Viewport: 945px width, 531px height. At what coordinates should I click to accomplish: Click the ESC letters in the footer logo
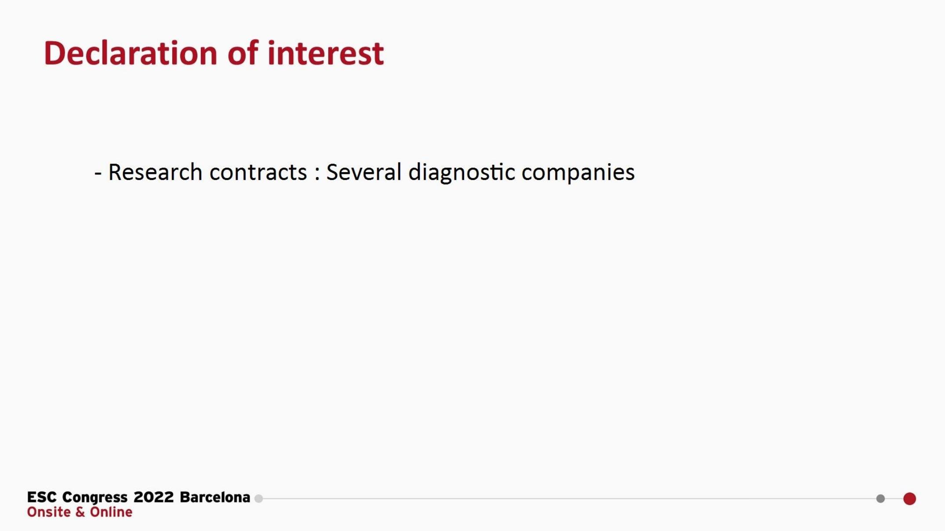(42, 497)
